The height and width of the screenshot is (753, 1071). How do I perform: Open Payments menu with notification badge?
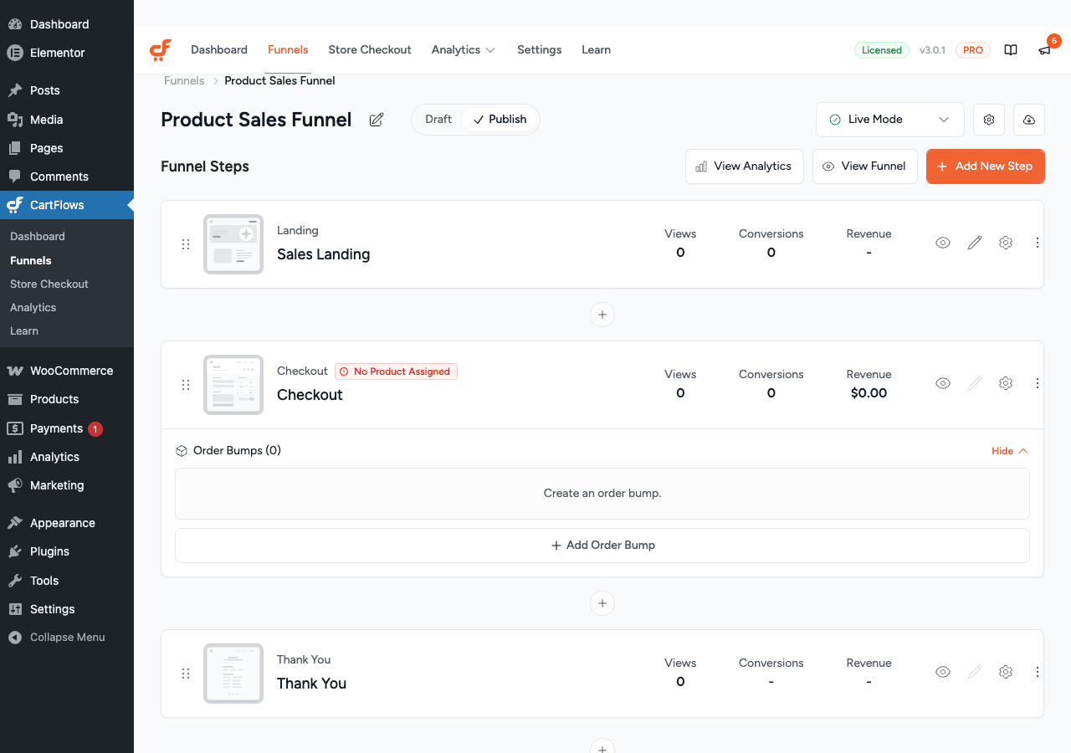[x=67, y=428]
